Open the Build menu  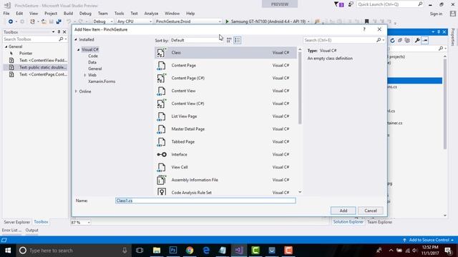[68, 14]
